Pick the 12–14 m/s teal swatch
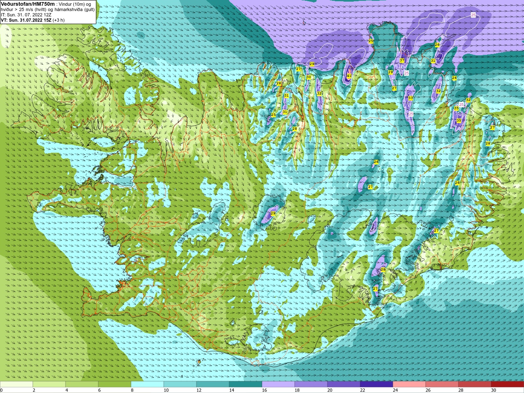Image resolution: width=524 pixels, height=393 pixels. [x=213, y=384]
